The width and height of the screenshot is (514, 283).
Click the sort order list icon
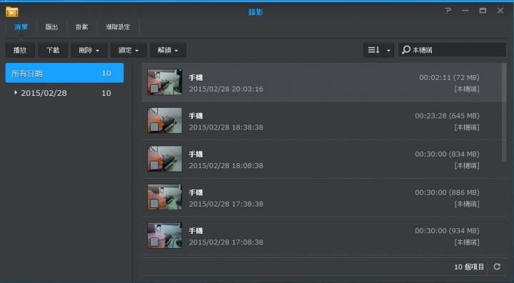point(373,50)
